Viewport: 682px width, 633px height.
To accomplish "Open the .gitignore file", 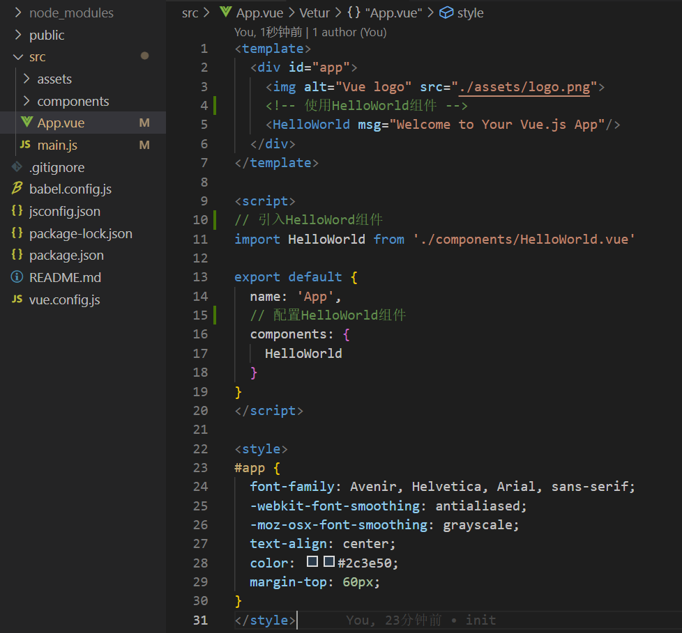I will click(x=57, y=168).
